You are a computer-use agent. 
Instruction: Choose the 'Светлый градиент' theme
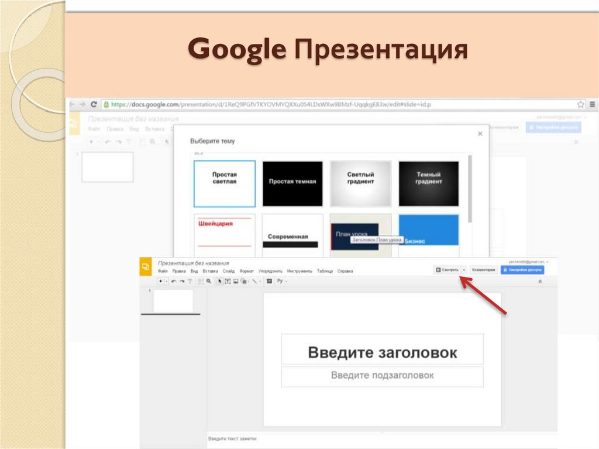point(360,184)
